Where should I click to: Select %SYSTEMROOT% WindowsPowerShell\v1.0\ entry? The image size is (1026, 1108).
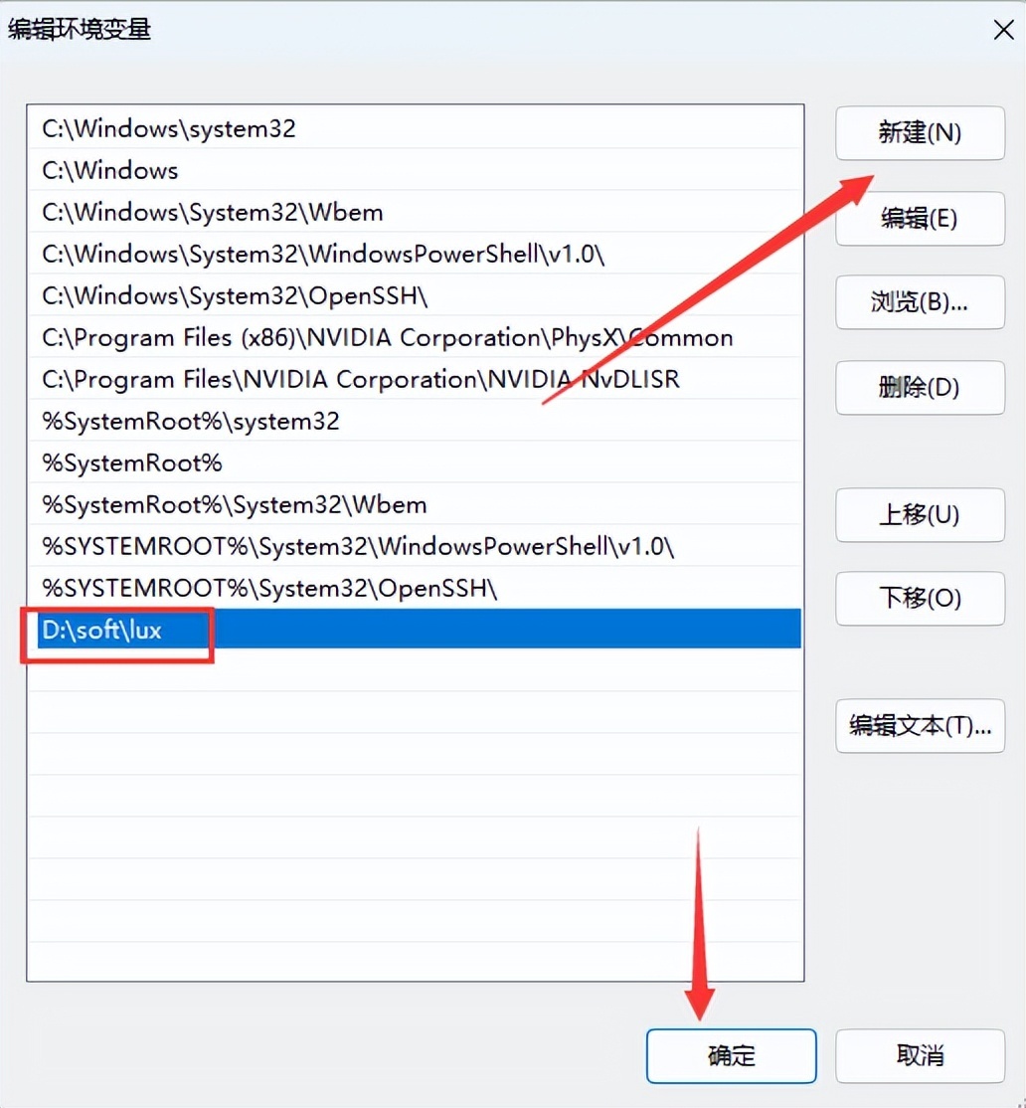pos(415,546)
